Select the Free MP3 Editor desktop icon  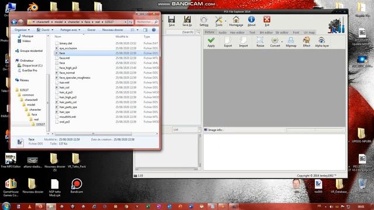pos(11,160)
